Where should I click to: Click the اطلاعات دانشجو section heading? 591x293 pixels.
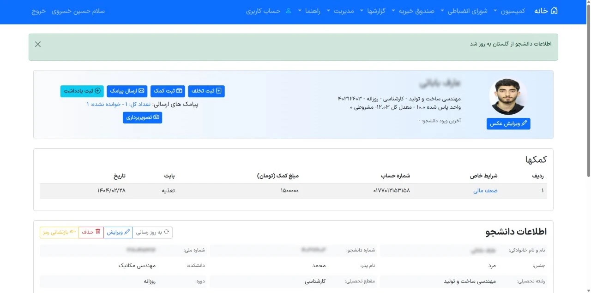[516, 232]
